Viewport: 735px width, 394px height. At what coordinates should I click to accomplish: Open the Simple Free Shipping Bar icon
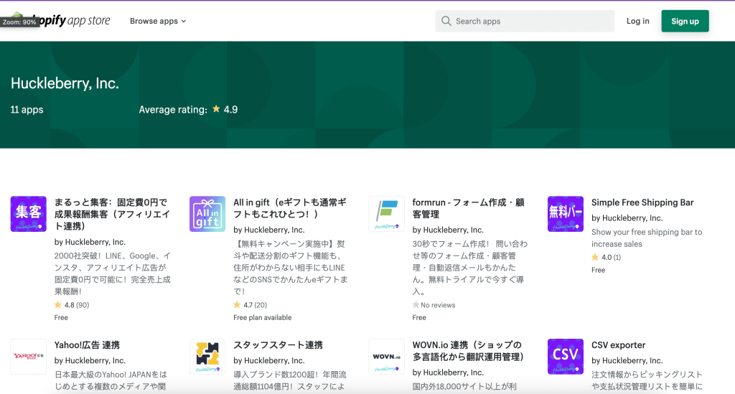566,214
